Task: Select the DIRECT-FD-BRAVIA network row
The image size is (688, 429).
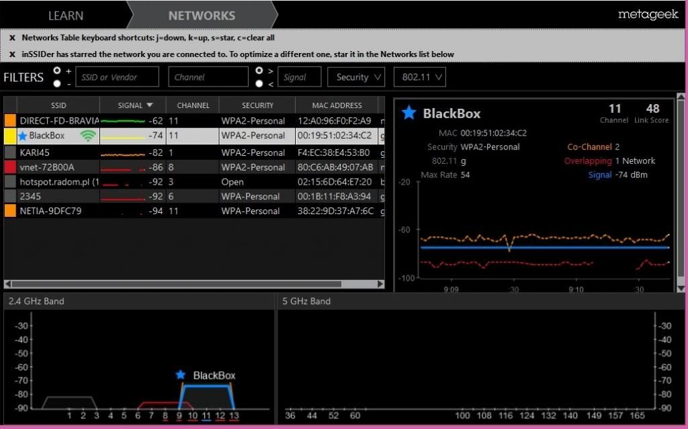Action: 194,121
